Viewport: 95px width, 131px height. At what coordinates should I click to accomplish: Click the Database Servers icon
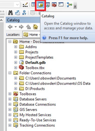pyautogui.click(x=16, y=99)
